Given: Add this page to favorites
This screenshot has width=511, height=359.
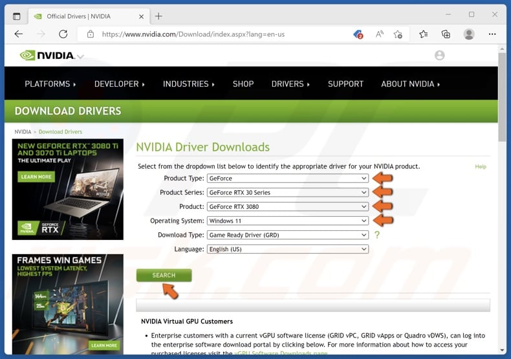Looking at the screenshot, I should [398, 34].
